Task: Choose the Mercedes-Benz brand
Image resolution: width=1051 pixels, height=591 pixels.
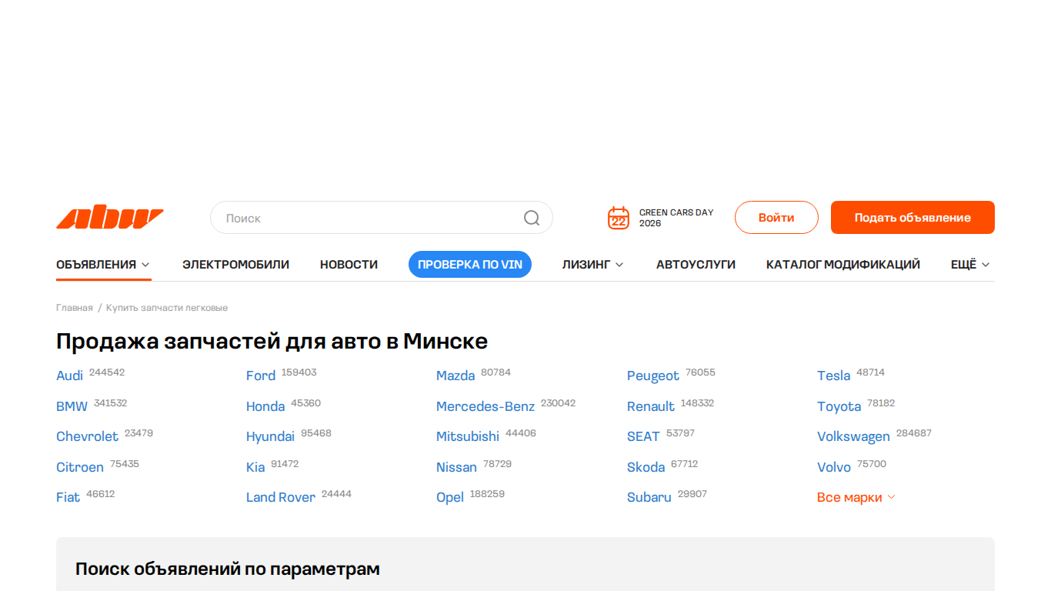Action: (x=485, y=406)
